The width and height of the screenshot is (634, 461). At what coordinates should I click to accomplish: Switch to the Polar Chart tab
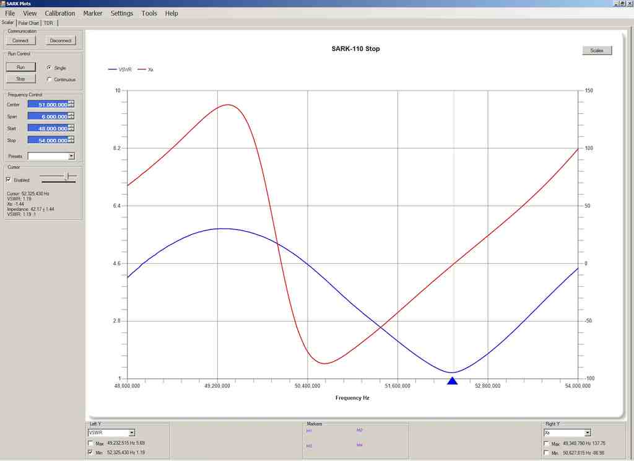tap(28, 23)
